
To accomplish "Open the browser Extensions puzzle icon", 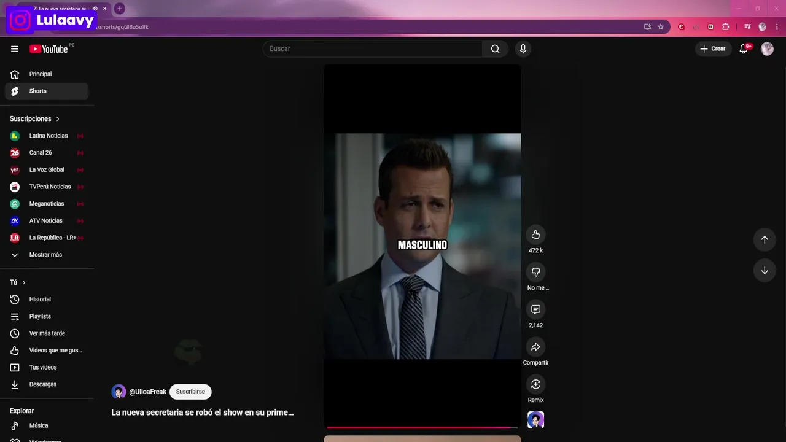I will pyautogui.click(x=725, y=27).
